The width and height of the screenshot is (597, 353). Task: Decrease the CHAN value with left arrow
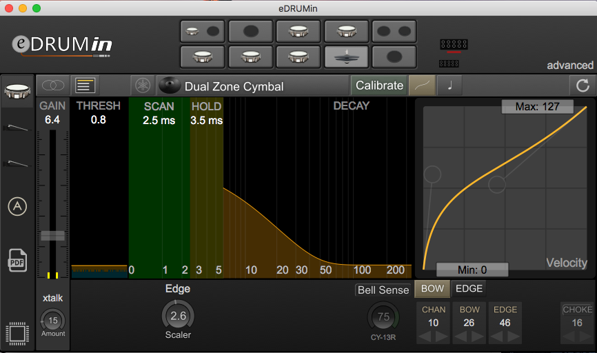point(425,336)
